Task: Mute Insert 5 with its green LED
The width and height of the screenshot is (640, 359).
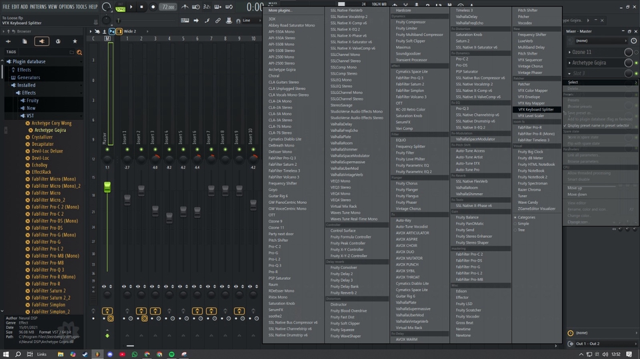Action: pyautogui.click(x=183, y=150)
